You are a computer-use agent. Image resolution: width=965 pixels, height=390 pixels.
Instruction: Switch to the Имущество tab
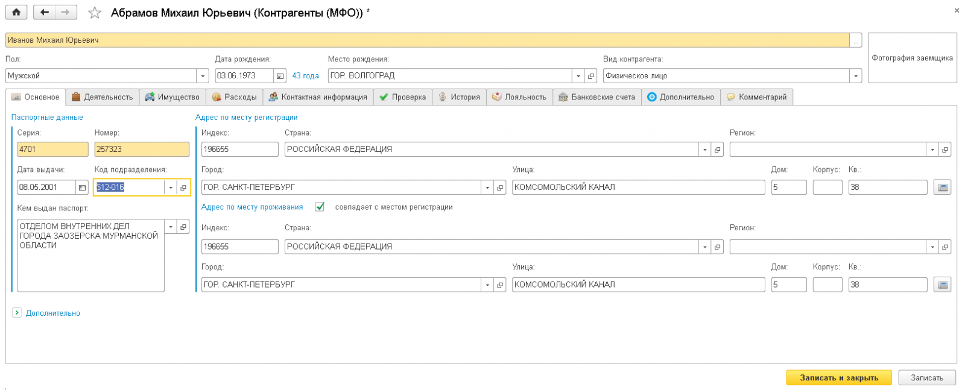172,97
